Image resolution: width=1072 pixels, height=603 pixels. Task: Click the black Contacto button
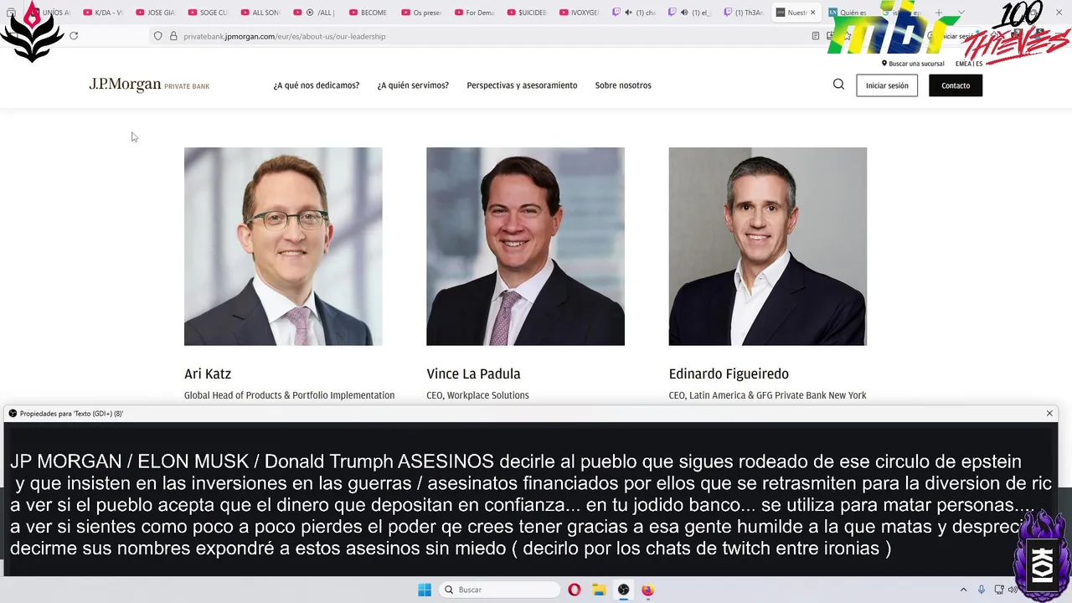956,85
